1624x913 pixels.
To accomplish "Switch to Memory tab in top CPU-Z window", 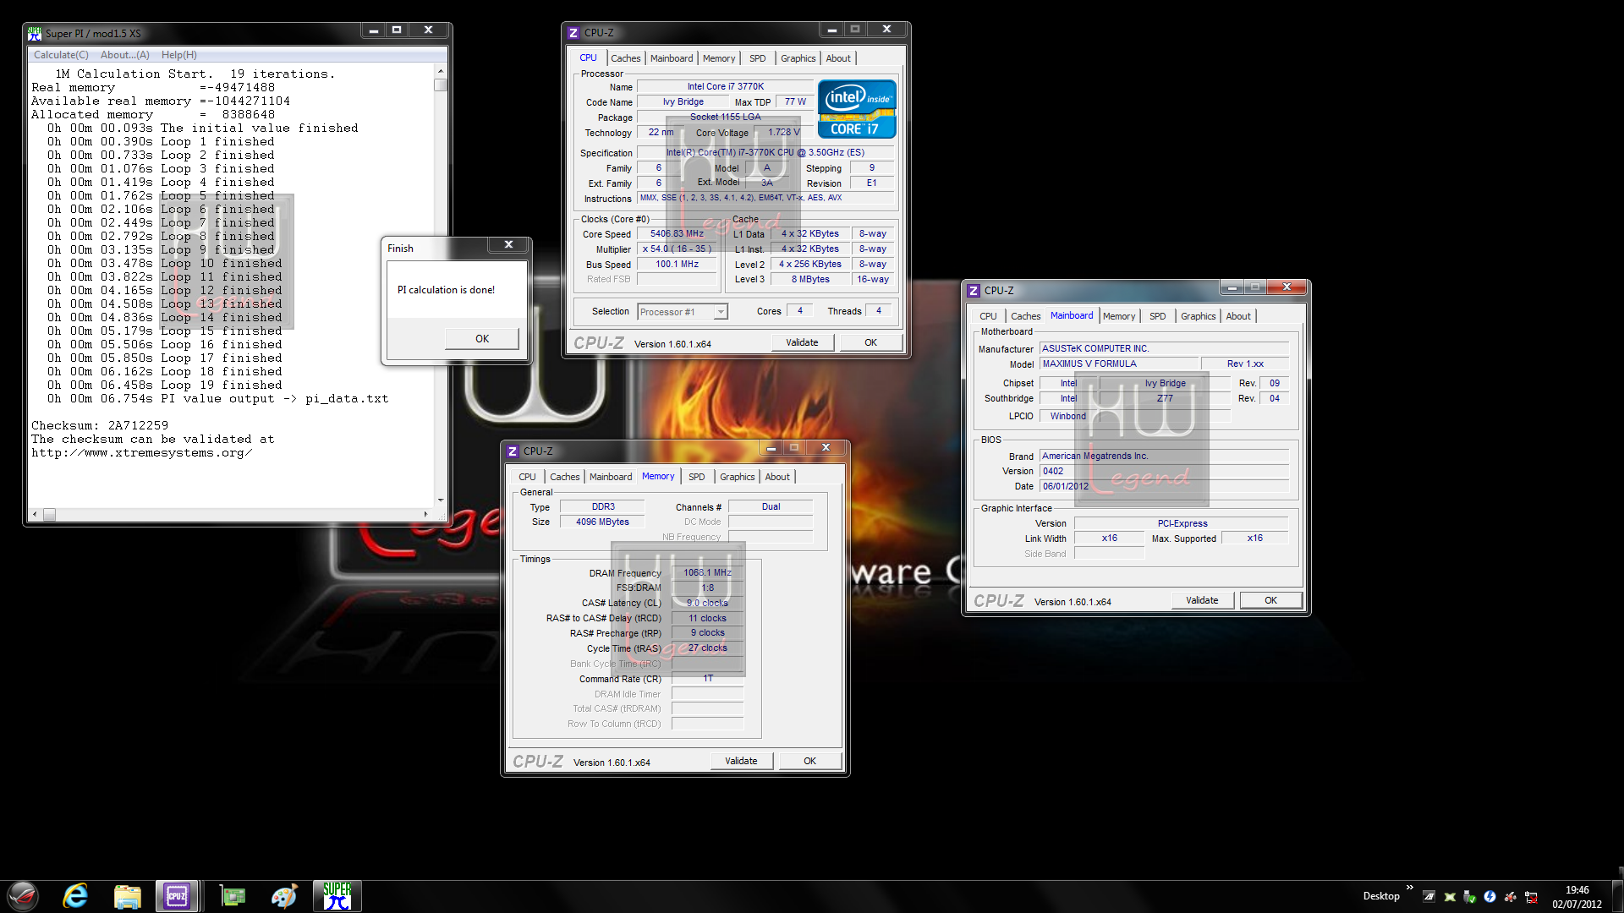I will pos(719,58).
